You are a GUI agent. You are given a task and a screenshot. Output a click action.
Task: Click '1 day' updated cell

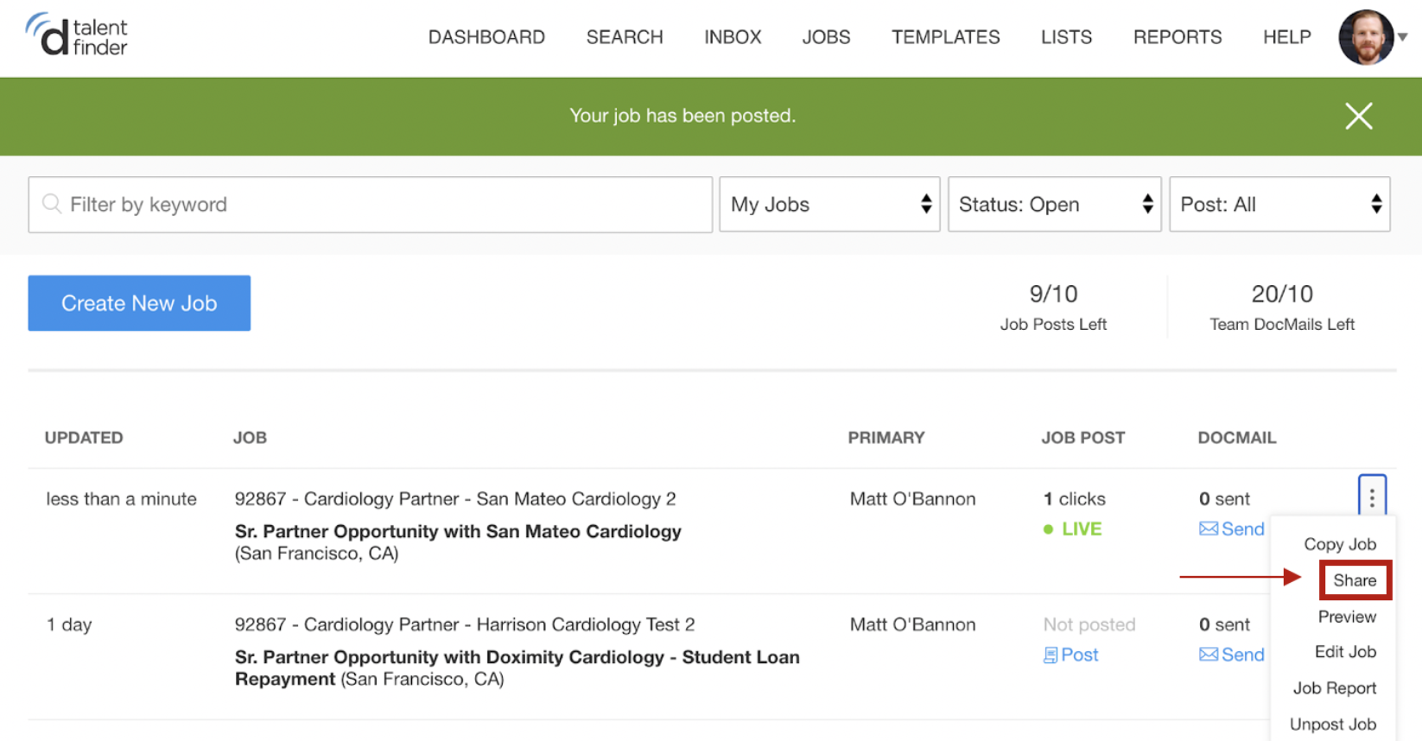(x=69, y=624)
